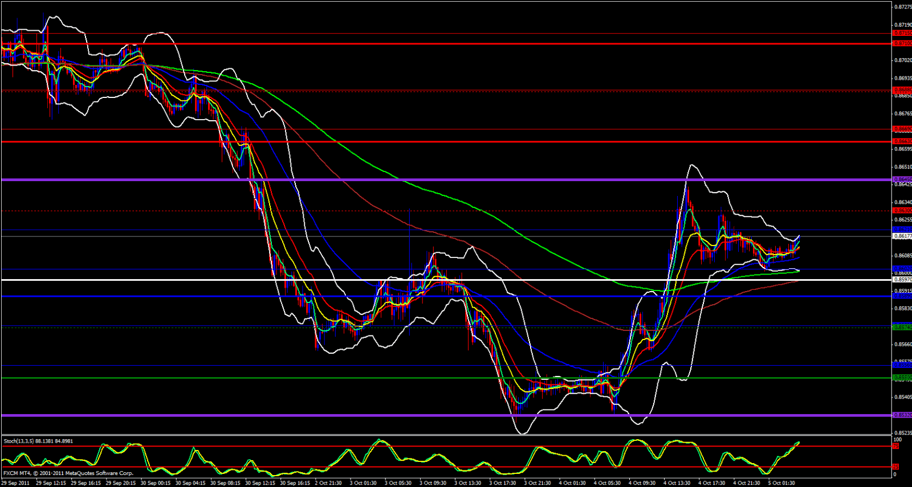Select the purple 0.8645 price tag
Image resolution: width=912 pixels, height=487 pixels.
(x=902, y=179)
